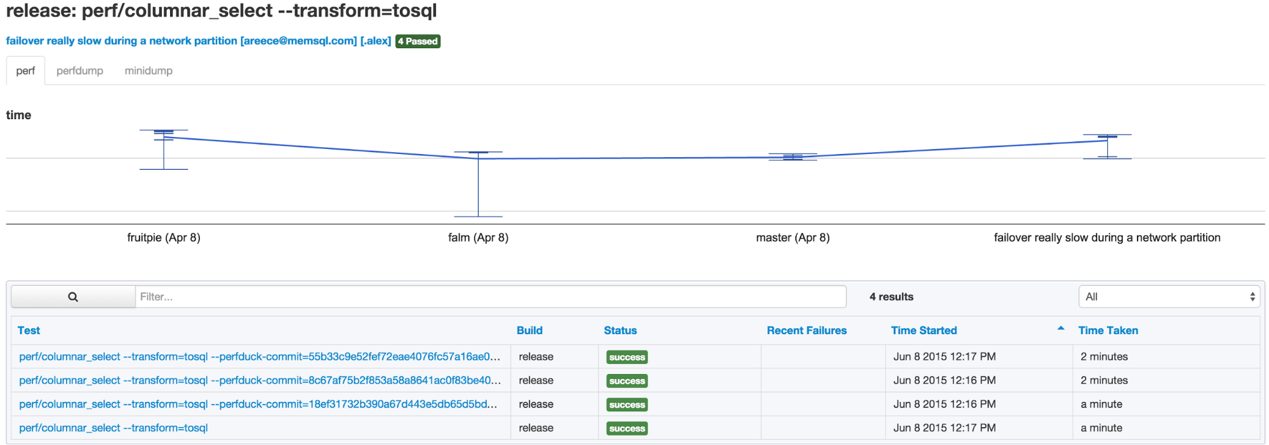Image resolution: width=1269 pixels, height=445 pixels.
Task: Select 'a minute' in the 18ef3173 row
Action: 1101,404
